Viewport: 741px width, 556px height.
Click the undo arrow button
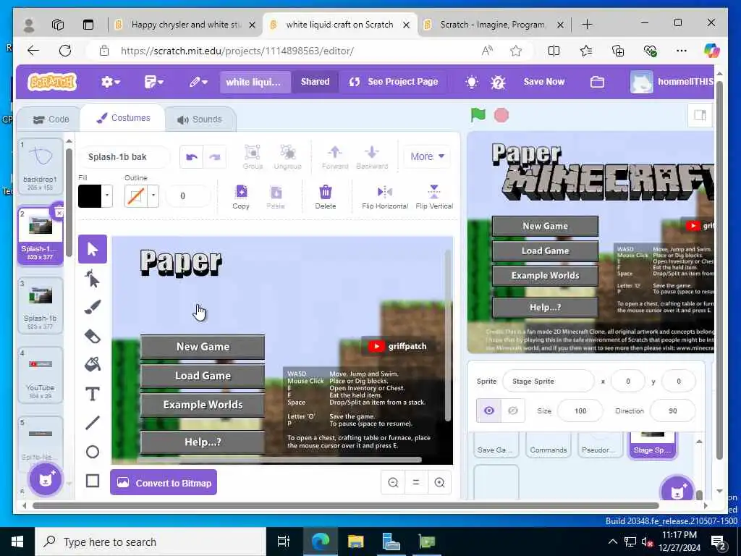pos(191,157)
